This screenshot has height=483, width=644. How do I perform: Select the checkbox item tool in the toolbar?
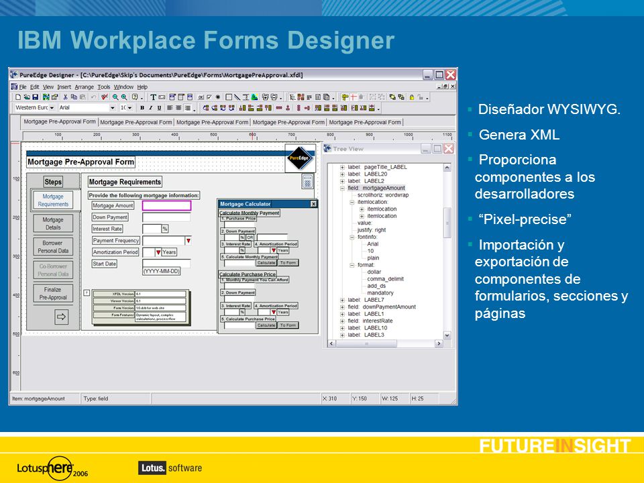point(209,97)
